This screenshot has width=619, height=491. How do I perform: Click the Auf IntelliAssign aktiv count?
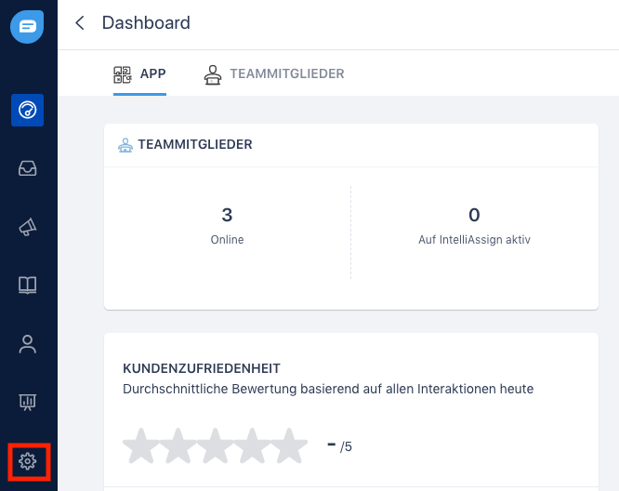pyautogui.click(x=474, y=215)
